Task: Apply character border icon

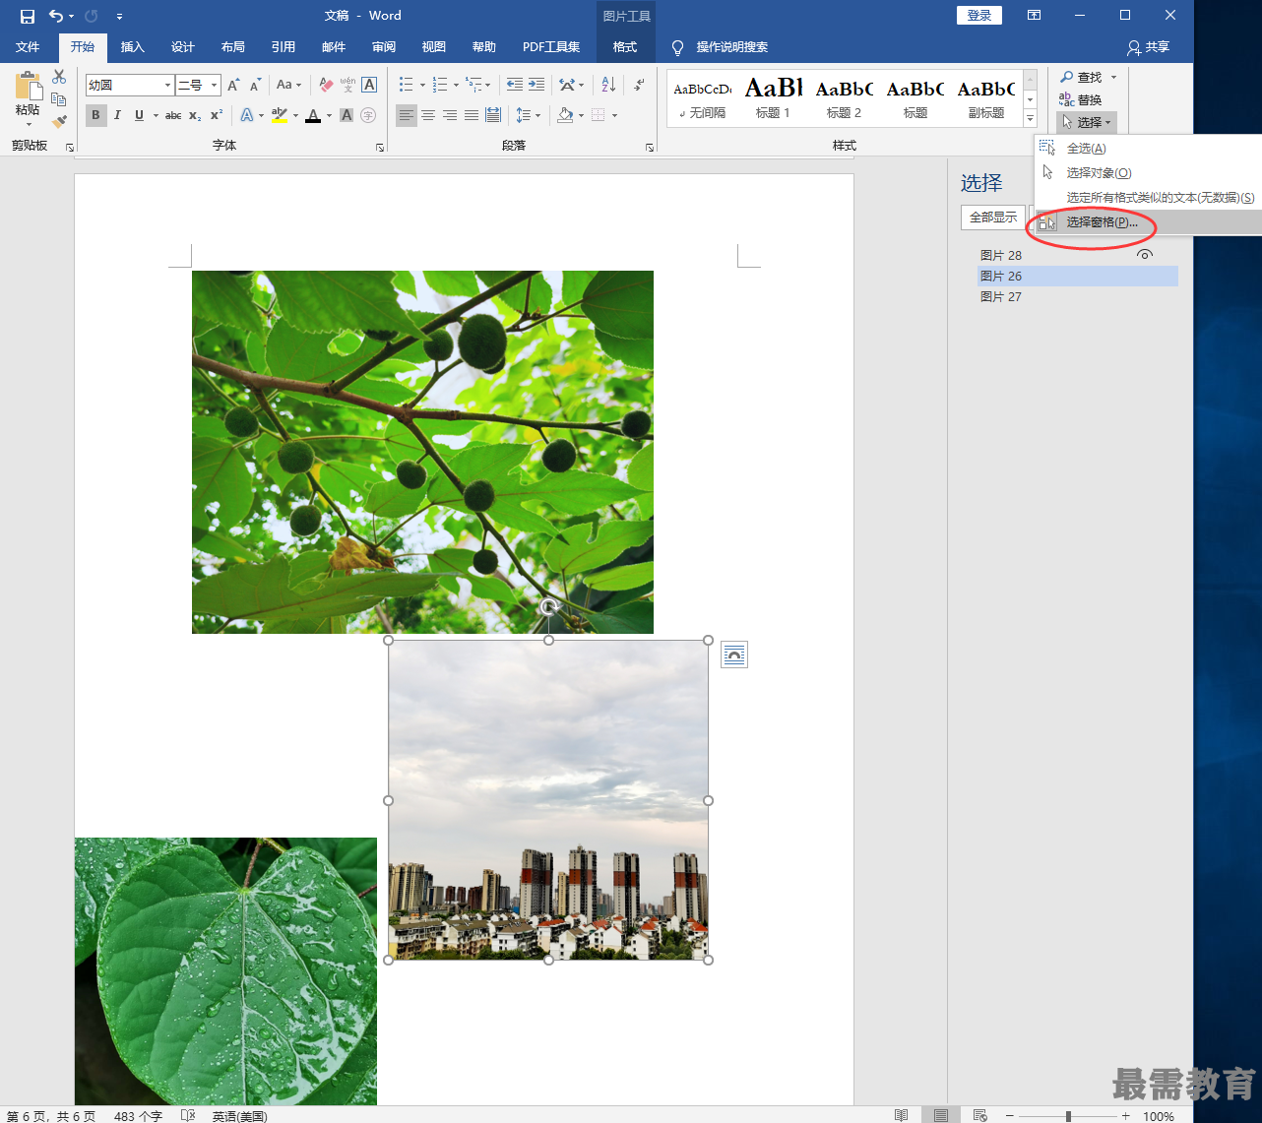Action: (369, 85)
